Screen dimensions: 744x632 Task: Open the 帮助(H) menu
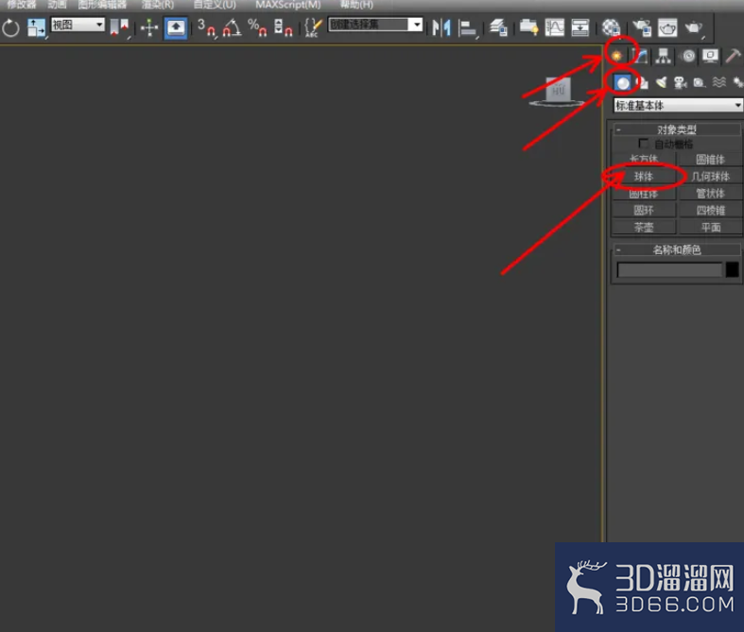(x=356, y=5)
